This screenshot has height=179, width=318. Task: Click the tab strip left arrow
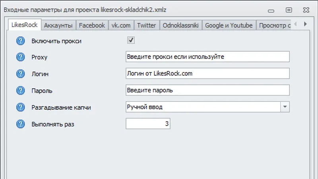(295, 24)
